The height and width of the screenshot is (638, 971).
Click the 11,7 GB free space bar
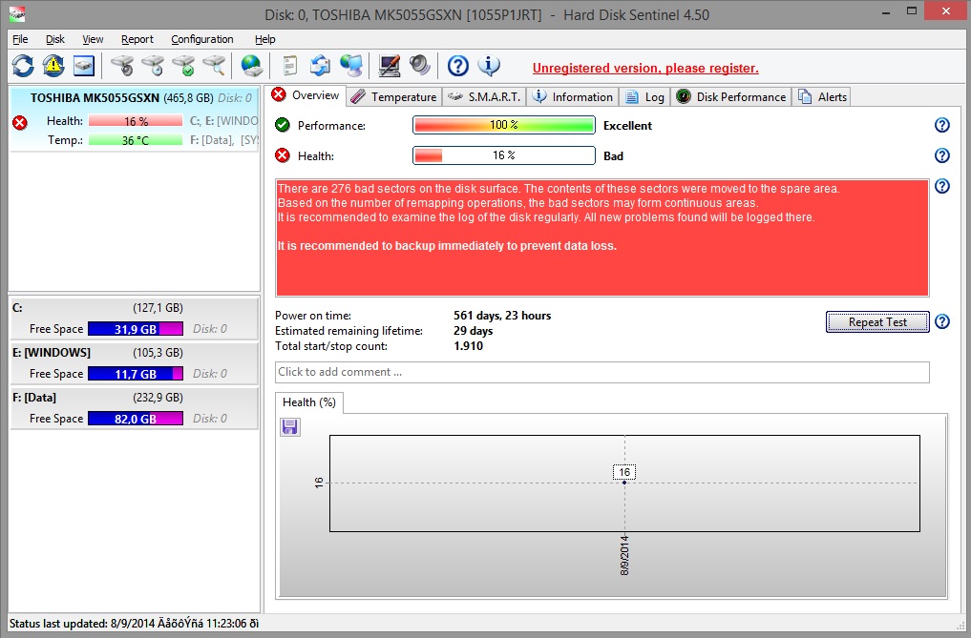(136, 374)
